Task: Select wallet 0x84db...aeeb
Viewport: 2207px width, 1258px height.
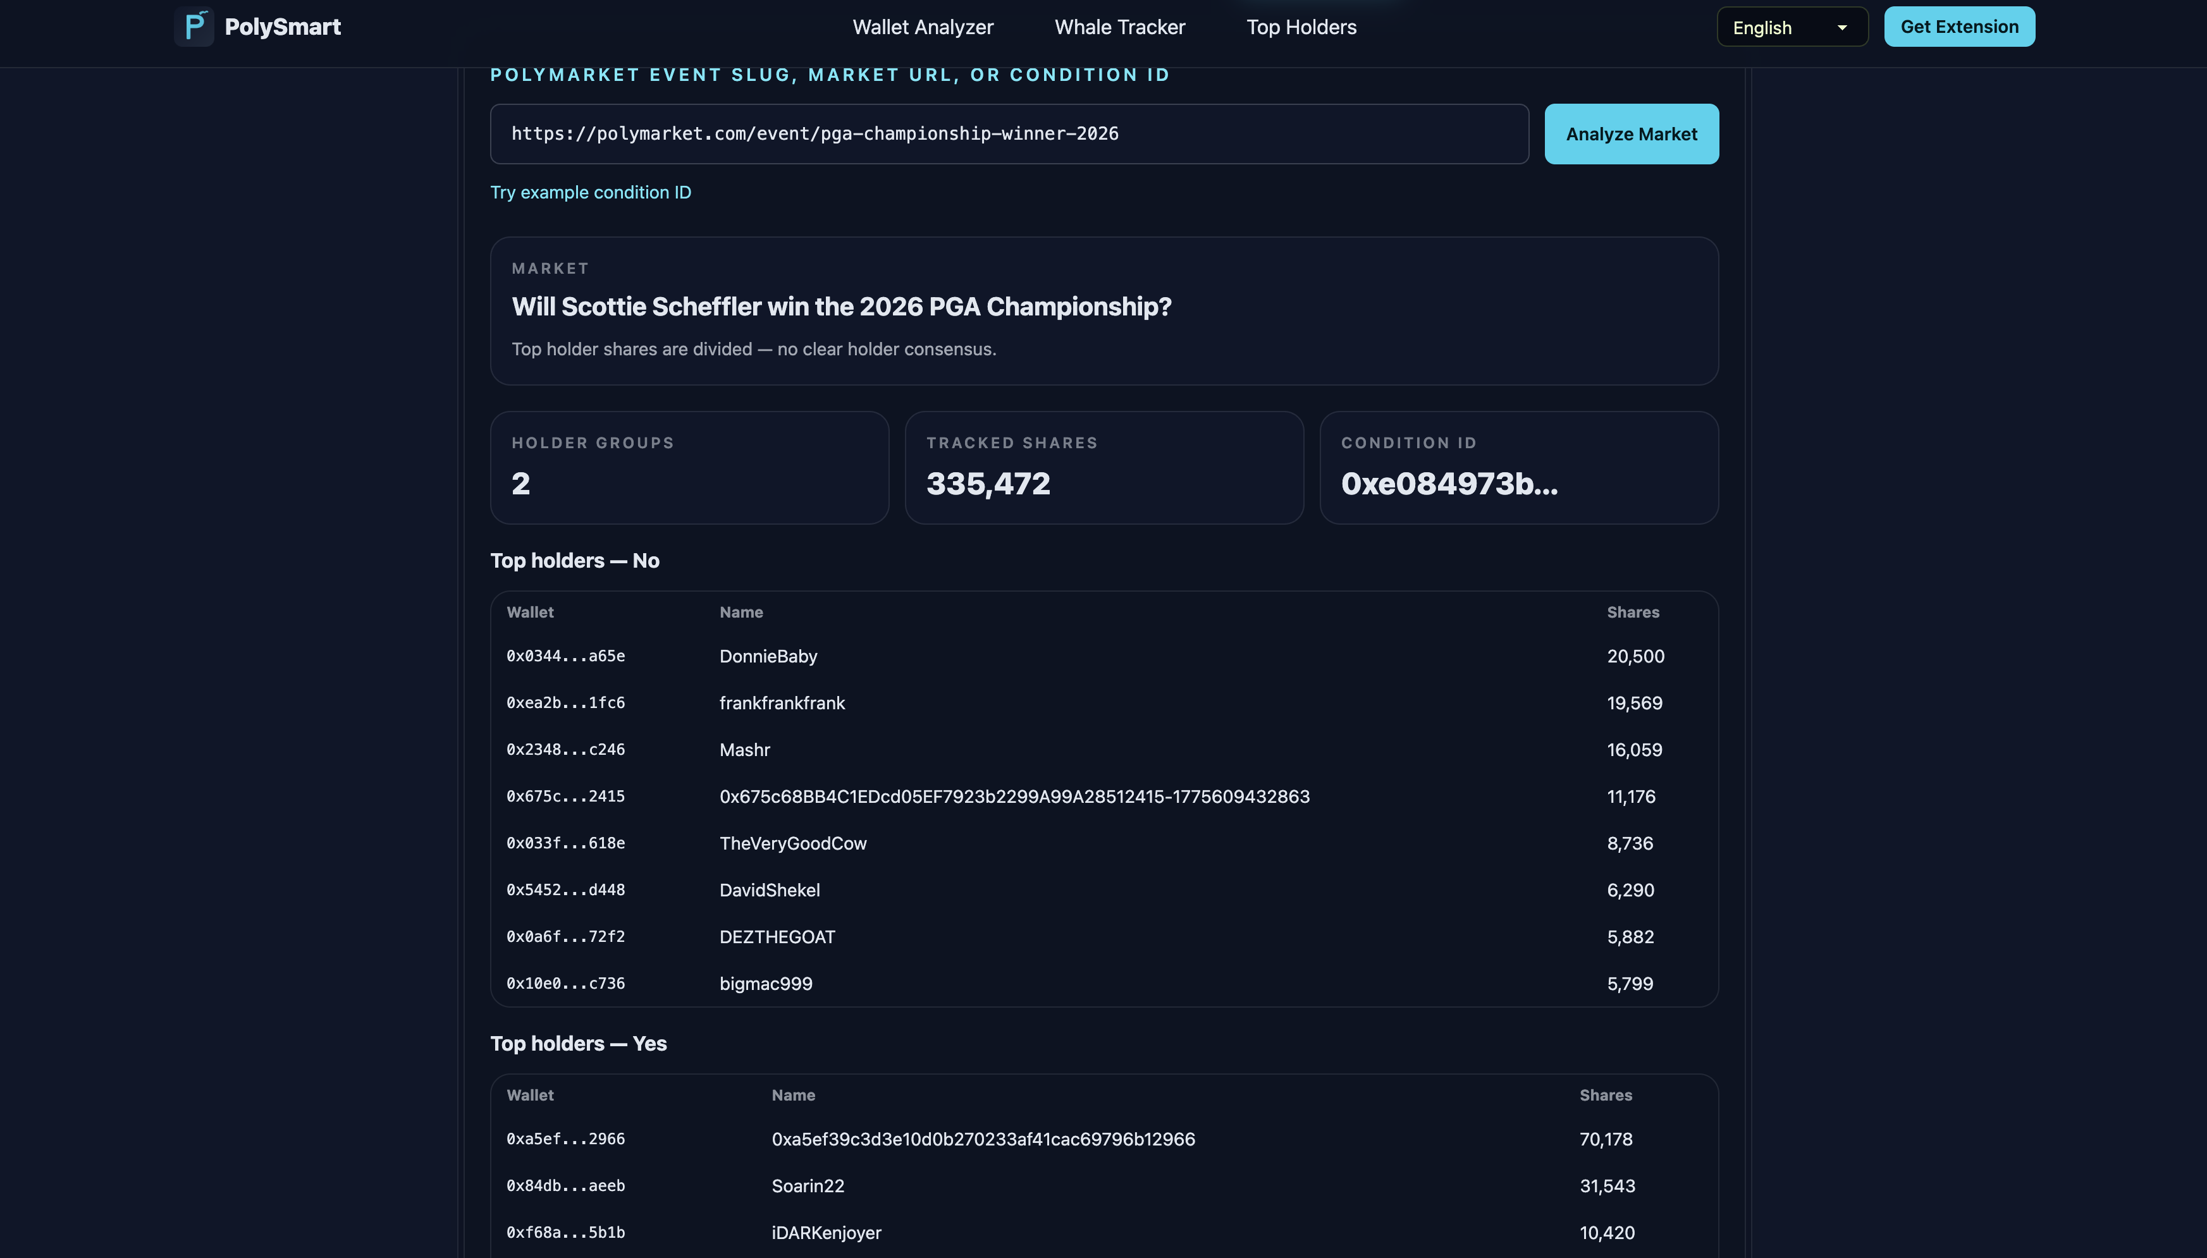Action: click(565, 1185)
